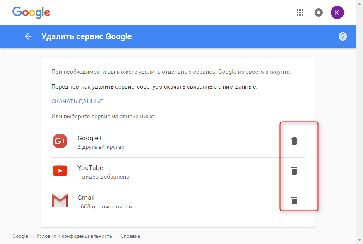Open Google notifications bell
Screen dimensions: 363x244
319,12
